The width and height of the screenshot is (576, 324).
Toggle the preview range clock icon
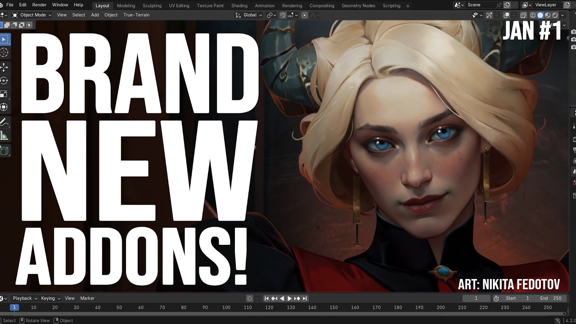pyautogui.click(x=496, y=298)
